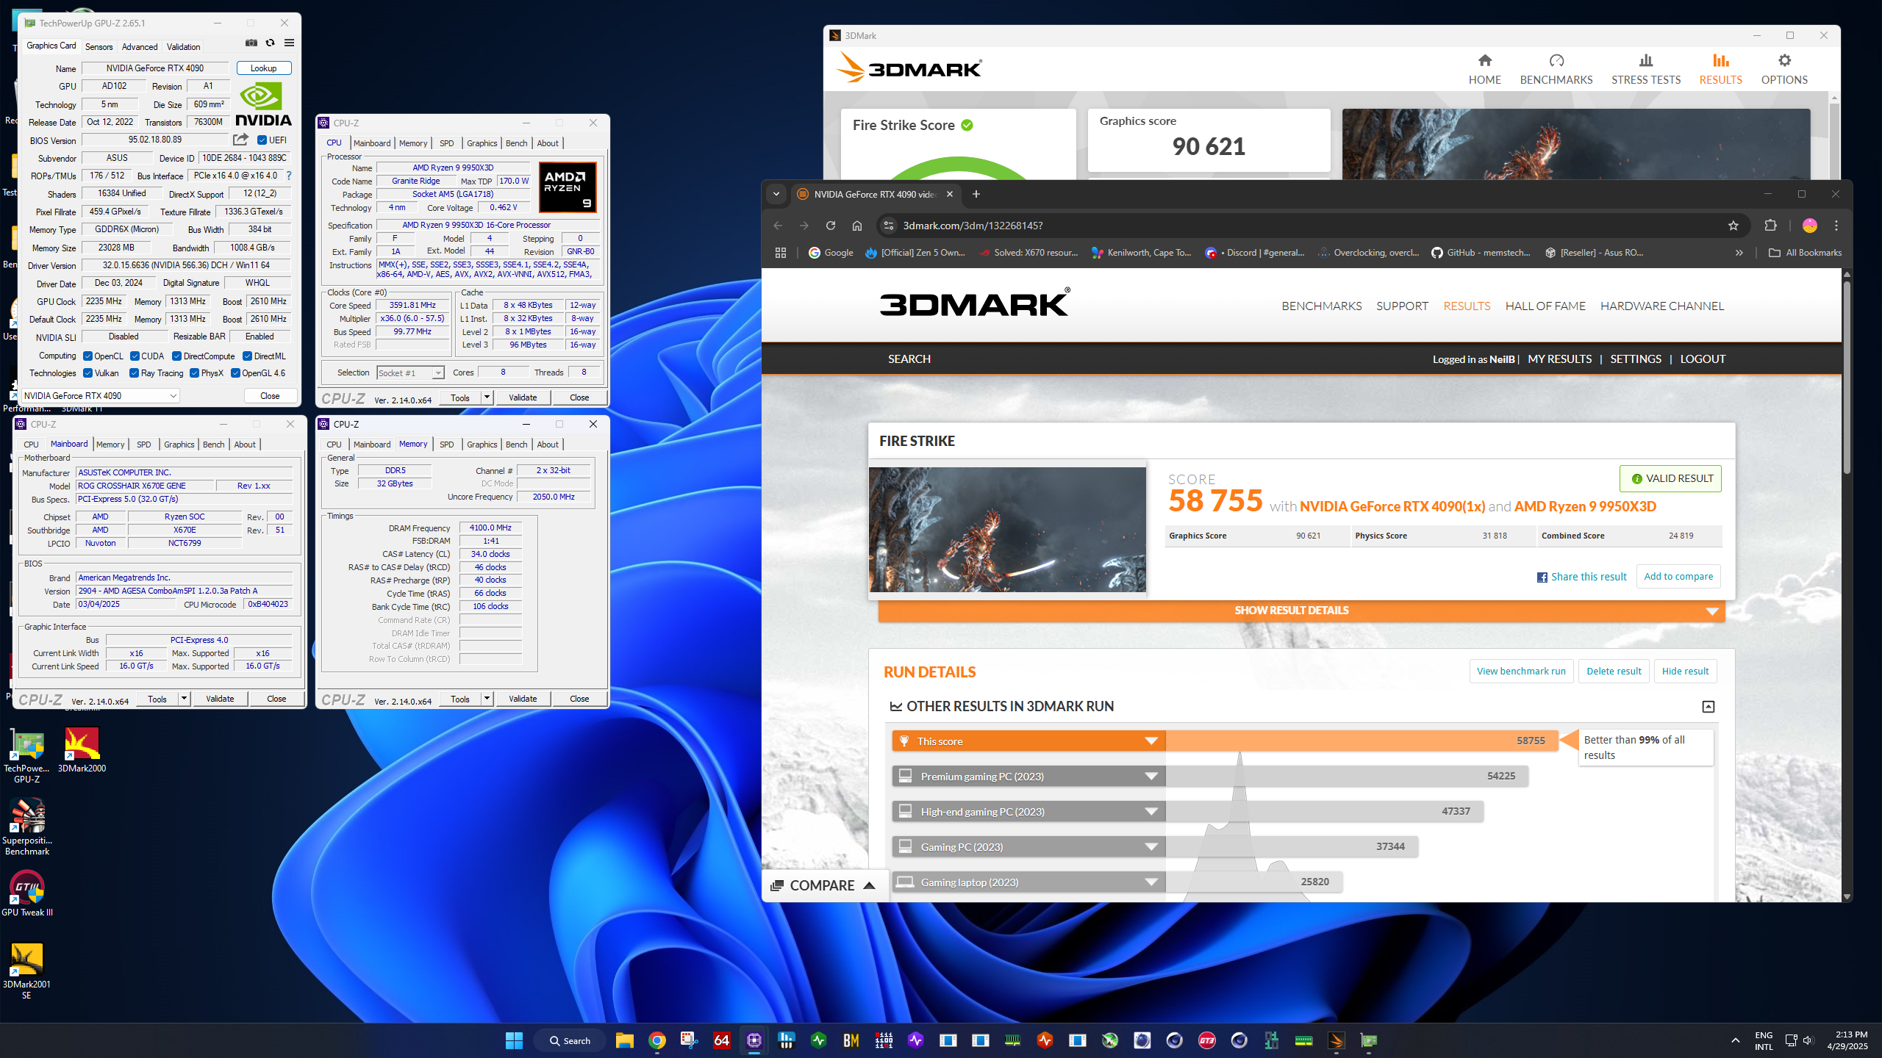The height and width of the screenshot is (1058, 1882).
Task: Click the GPU-Z screenshot camera icon
Action: pos(251,43)
